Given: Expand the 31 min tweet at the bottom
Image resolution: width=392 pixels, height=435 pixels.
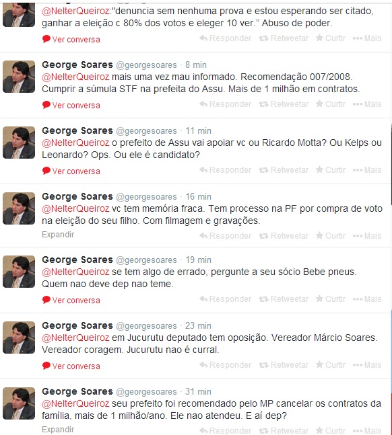Looking at the screenshot, I should click(x=58, y=430).
